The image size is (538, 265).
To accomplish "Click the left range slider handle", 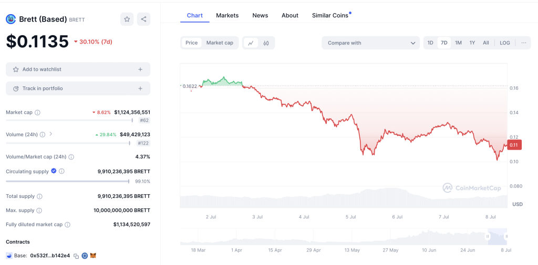I will [x=487, y=236].
